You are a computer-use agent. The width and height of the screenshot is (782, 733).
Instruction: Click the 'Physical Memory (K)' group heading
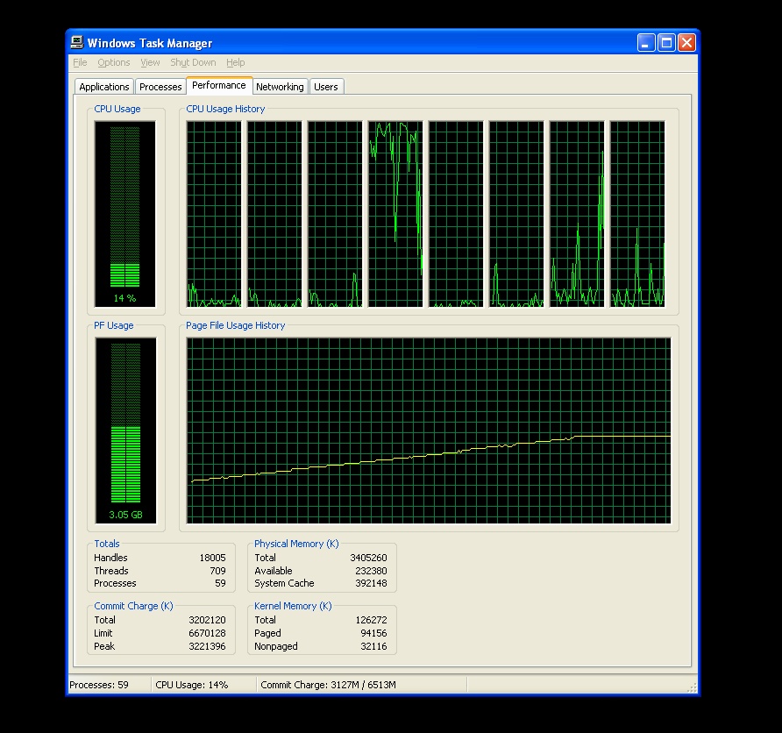(x=296, y=544)
